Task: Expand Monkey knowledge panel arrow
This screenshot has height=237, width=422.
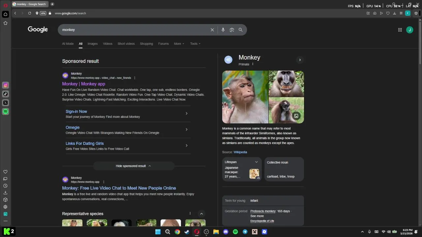Action: point(300,60)
